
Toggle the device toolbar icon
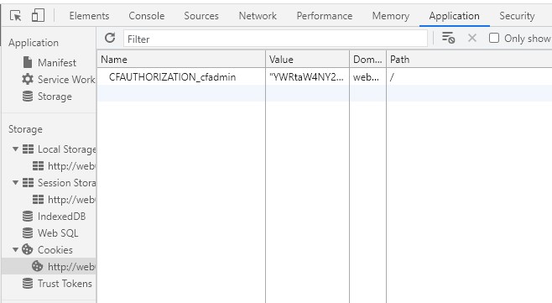38,16
